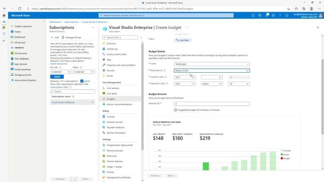Screen dimensions: 324x182
Task: Toggle the global subscriptions checkbox
Action: click(82, 81)
